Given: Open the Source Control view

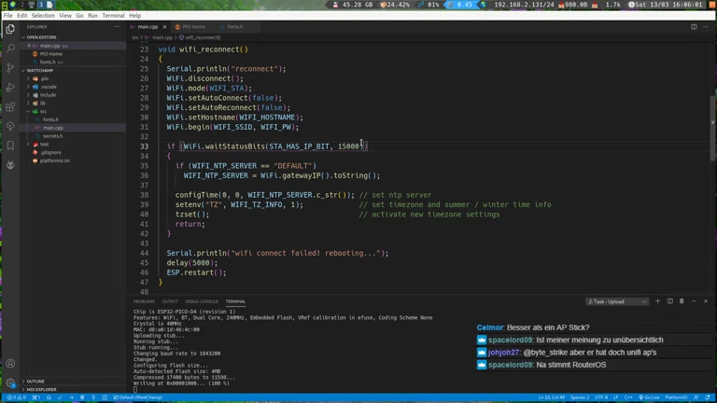Looking at the screenshot, I should (10, 67).
